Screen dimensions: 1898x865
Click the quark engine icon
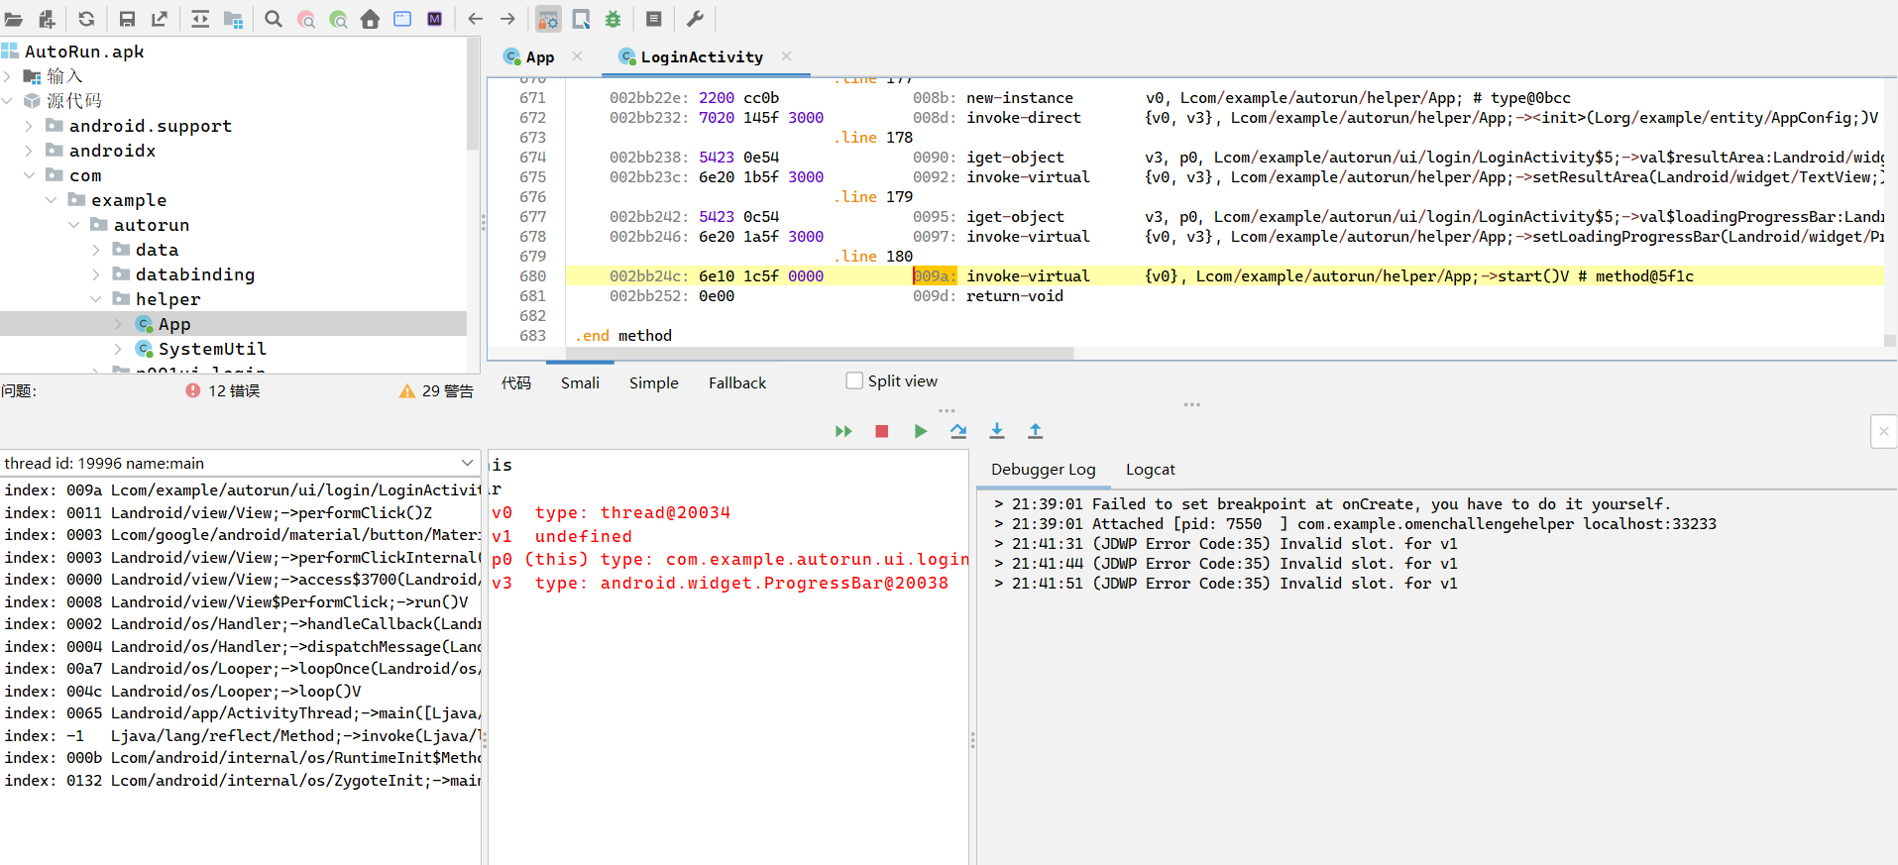click(581, 19)
